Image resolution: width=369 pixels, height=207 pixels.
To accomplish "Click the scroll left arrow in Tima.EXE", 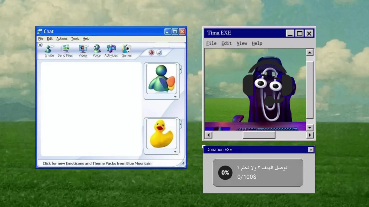I will 208,135.
